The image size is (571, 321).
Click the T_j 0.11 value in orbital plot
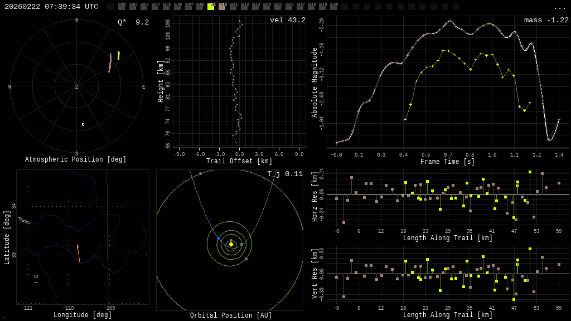point(284,174)
